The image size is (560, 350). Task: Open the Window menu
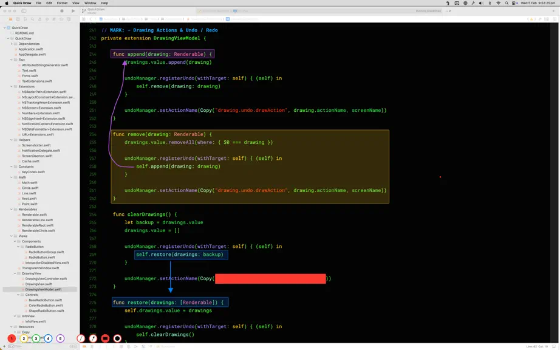tap(90, 3)
